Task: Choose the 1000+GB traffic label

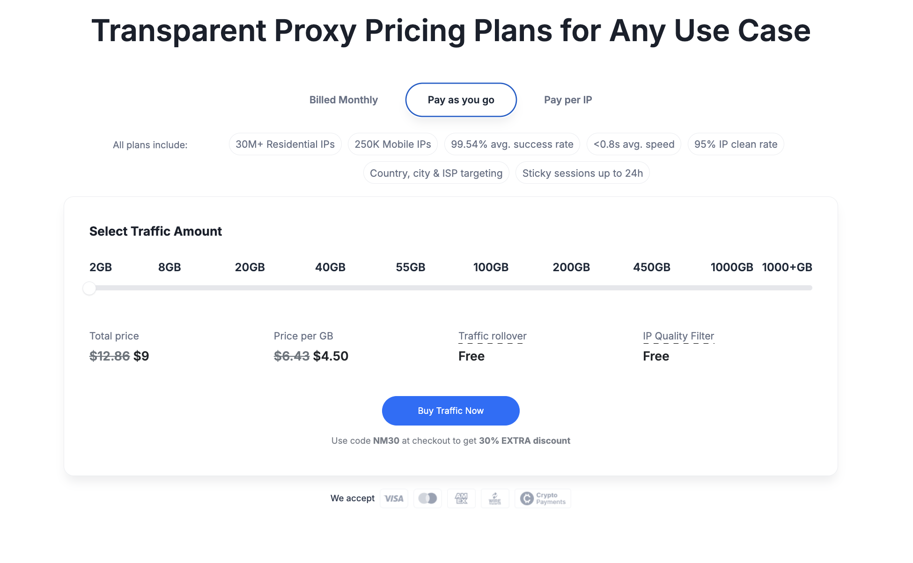Action: point(787,267)
